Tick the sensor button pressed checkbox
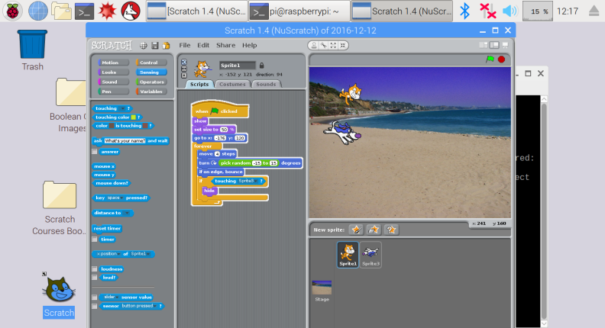 tap(95, 306)
